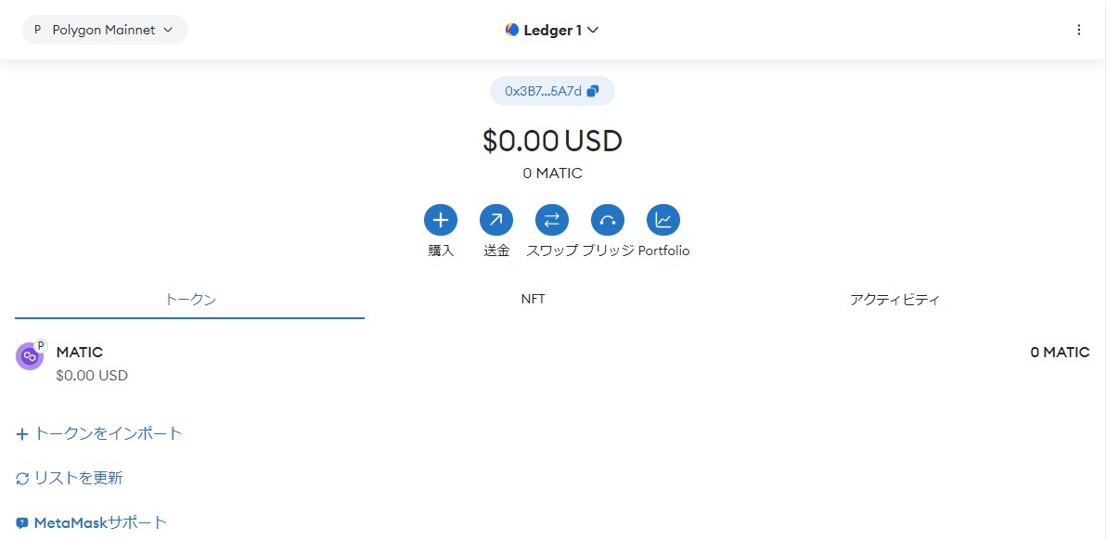Switch to the NFT tab
This screenshot has width=1106, height=540.
[x=533, y=299]
